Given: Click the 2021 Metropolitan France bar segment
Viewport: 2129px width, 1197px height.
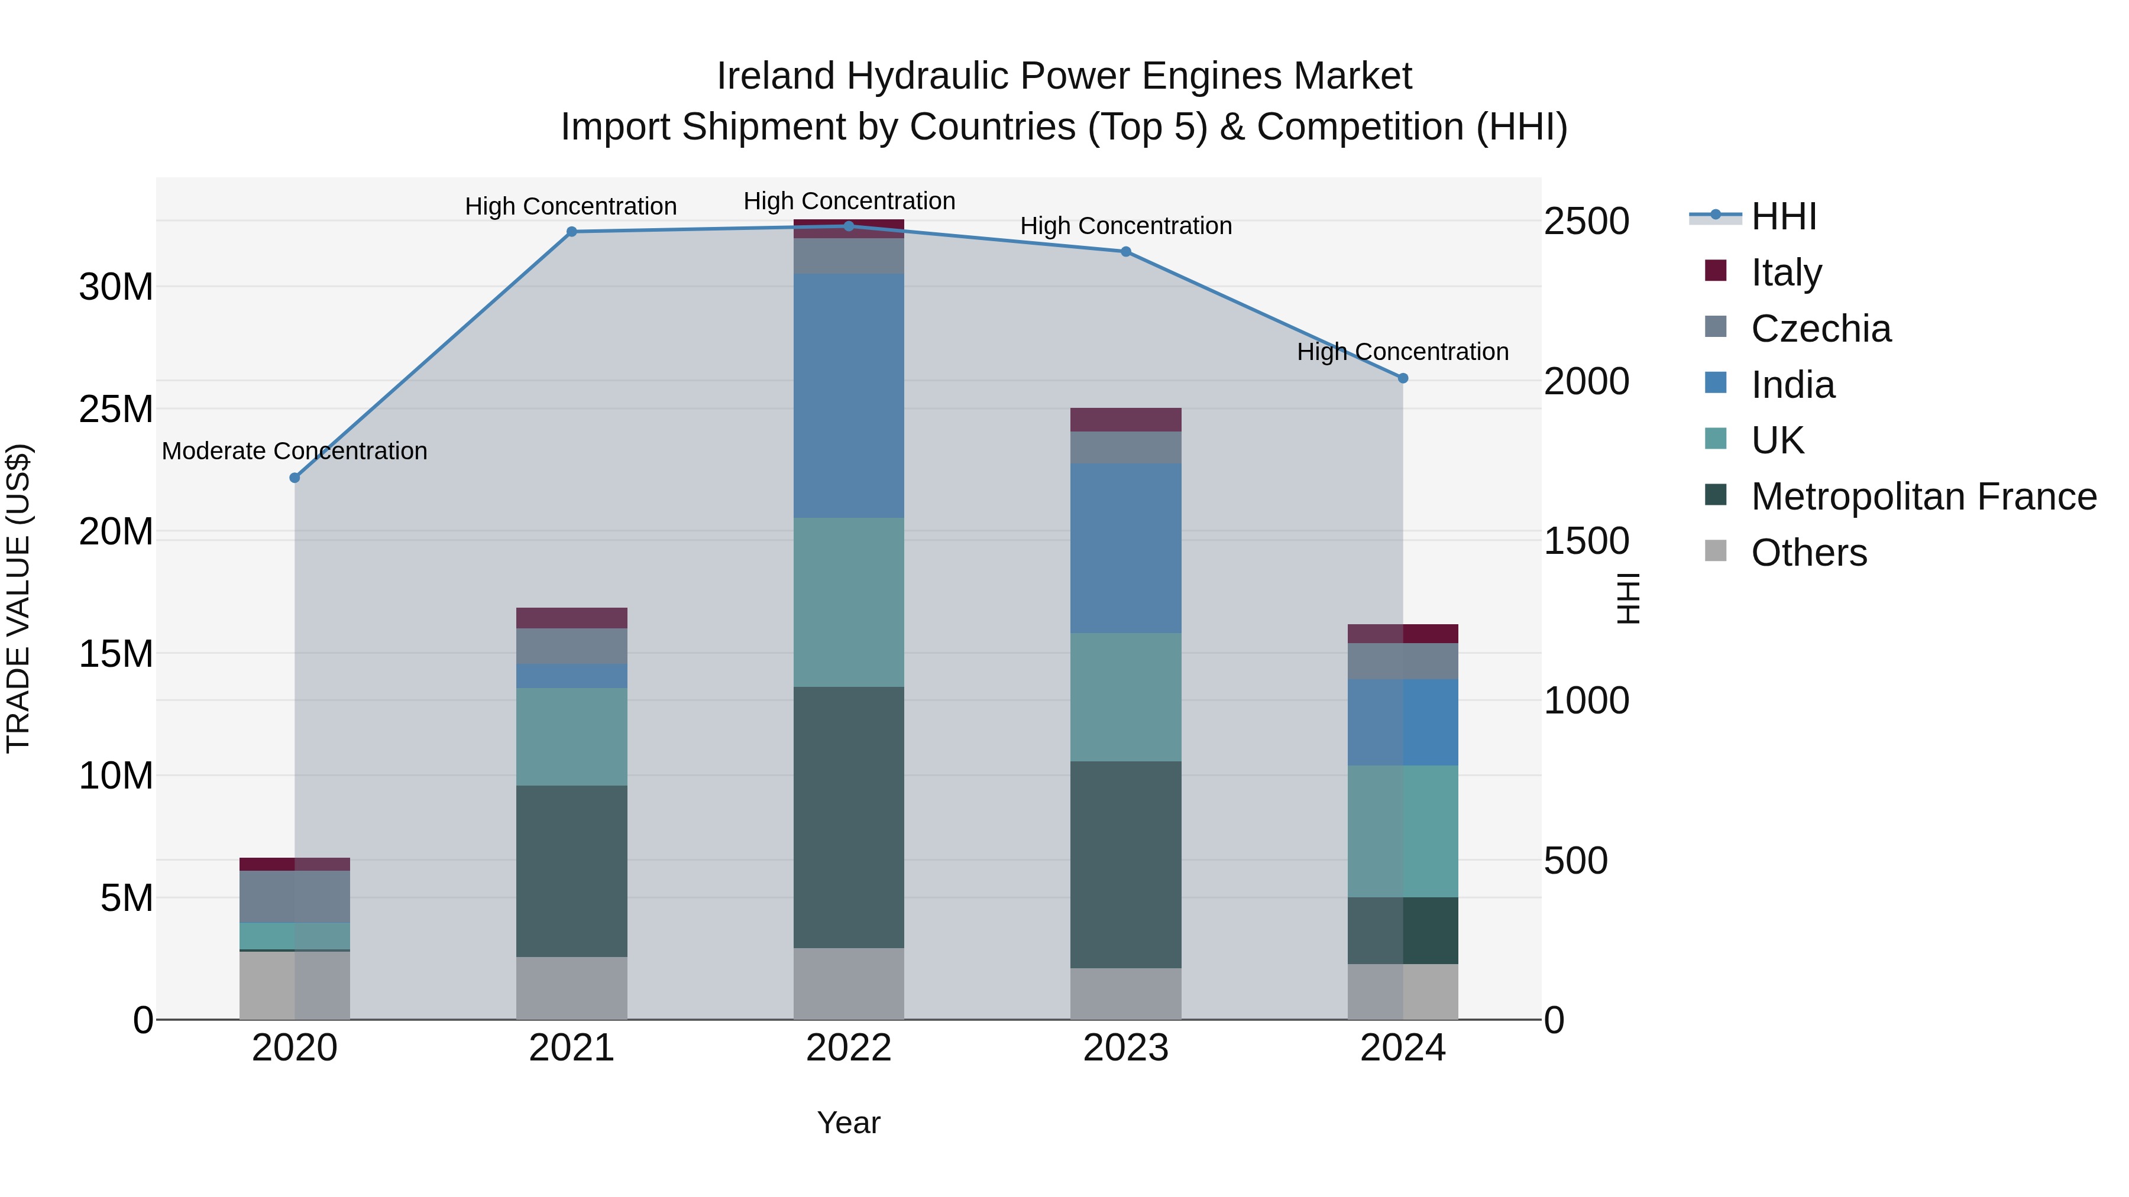Looking at the screenshot, I should click(572, 871).
